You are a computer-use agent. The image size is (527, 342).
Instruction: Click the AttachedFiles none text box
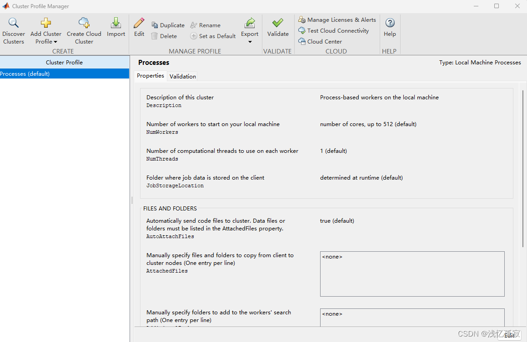(x=412, y=274)
